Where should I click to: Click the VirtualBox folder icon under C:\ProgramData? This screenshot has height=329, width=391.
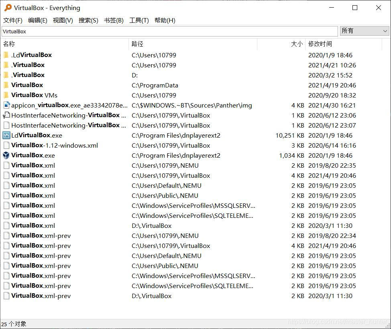[6, 85]
